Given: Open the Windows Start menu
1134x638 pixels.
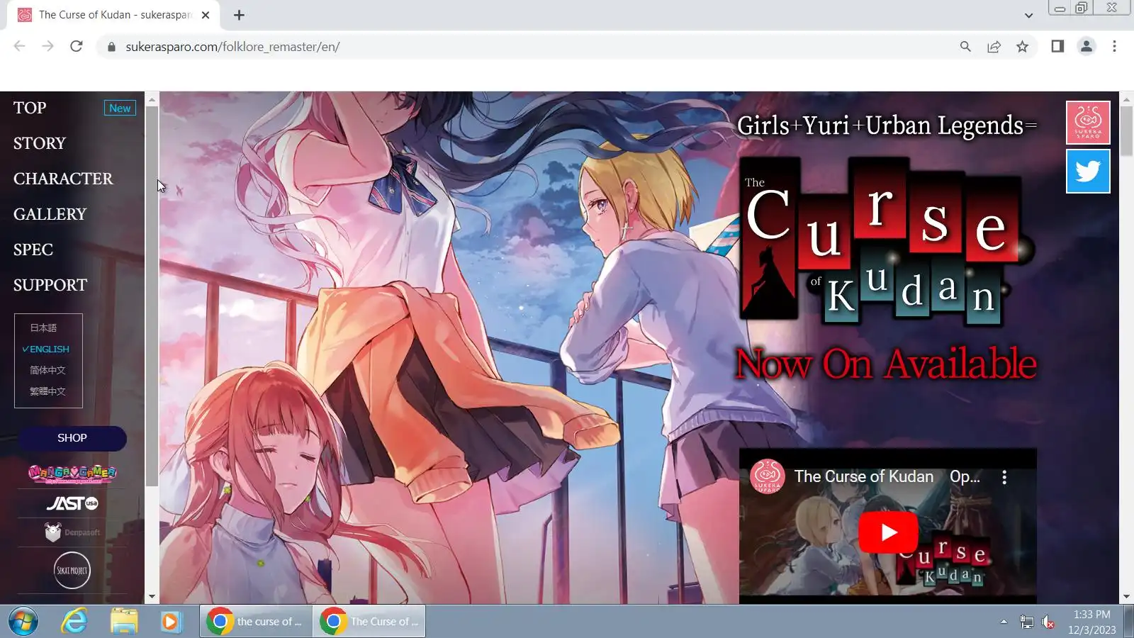Looking at the screenshot, I should 23,622.
